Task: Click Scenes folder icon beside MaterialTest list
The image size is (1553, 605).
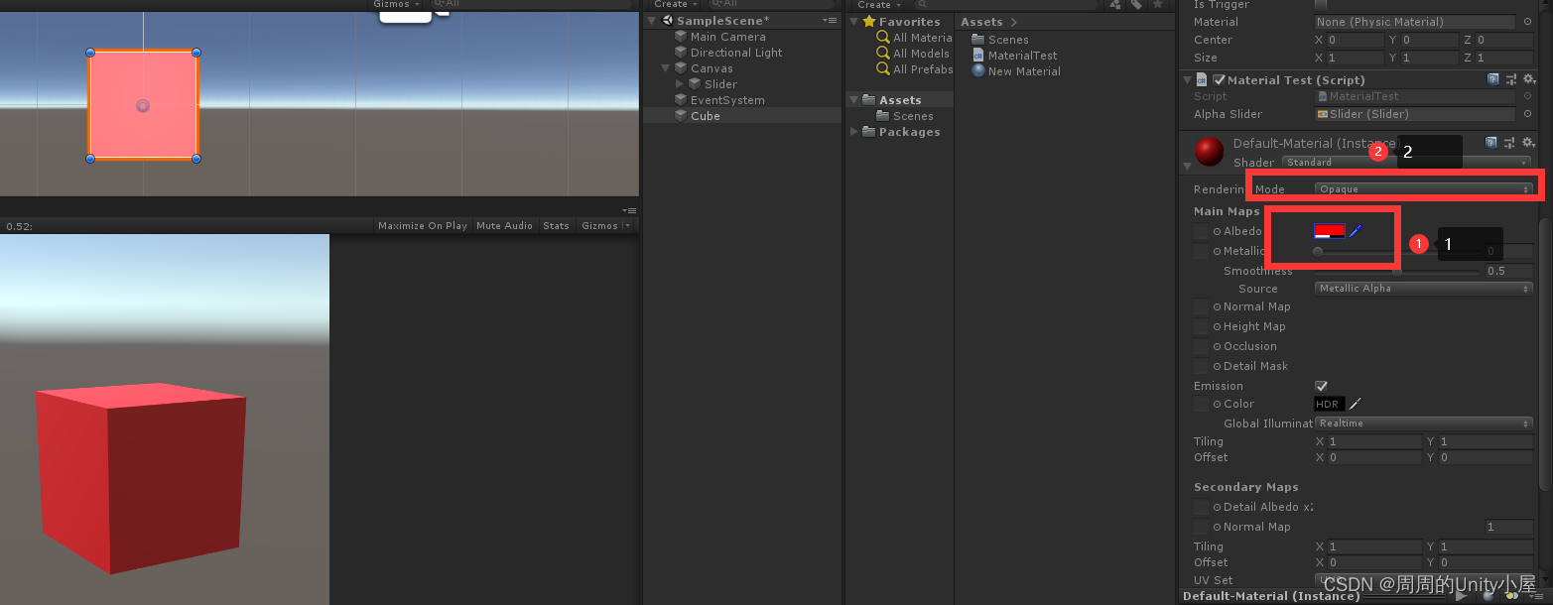Action: [x=978, y=40]
